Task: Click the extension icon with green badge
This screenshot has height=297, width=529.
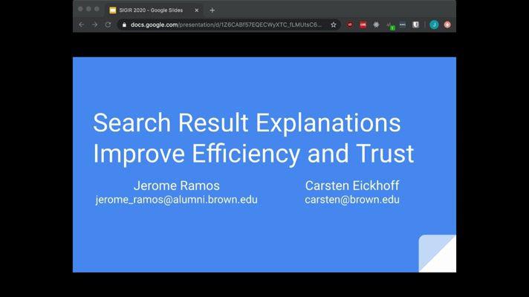Action: coord(389,25)
